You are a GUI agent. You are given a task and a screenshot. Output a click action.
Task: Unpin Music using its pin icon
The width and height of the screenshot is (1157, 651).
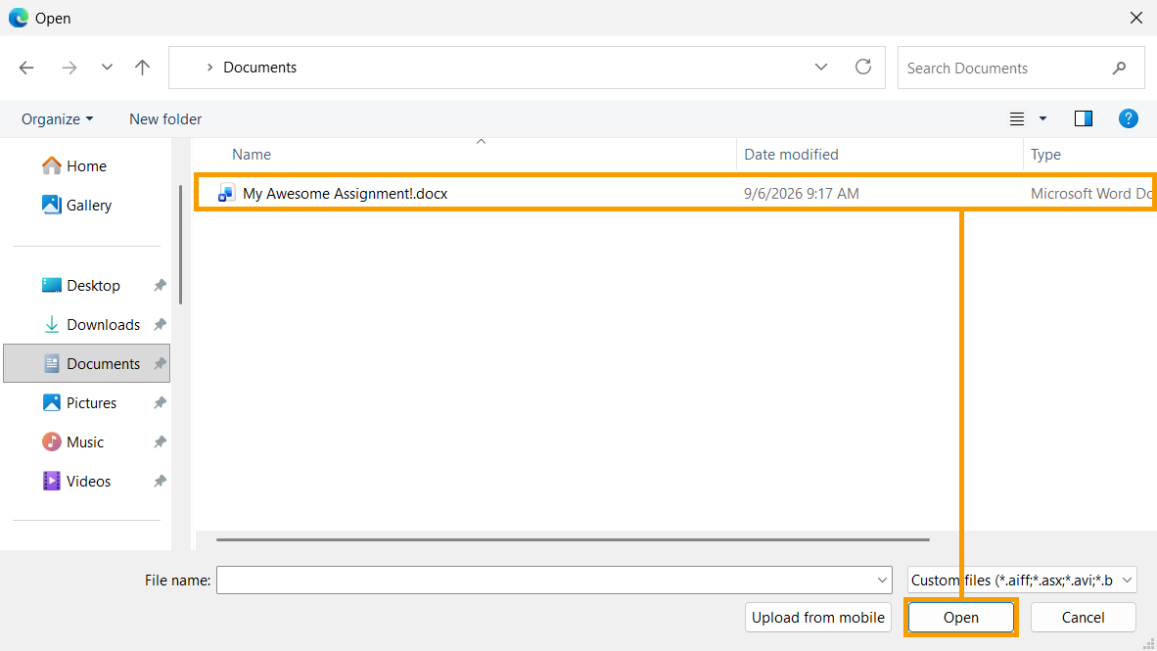[160, 442]
